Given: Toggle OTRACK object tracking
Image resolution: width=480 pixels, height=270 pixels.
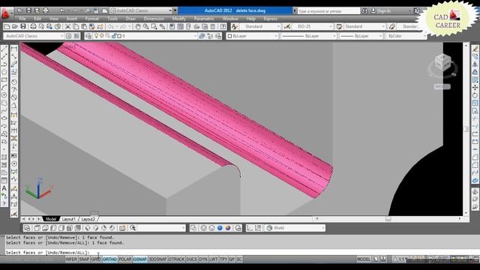Looking at the screenshot, I should 176,259.
